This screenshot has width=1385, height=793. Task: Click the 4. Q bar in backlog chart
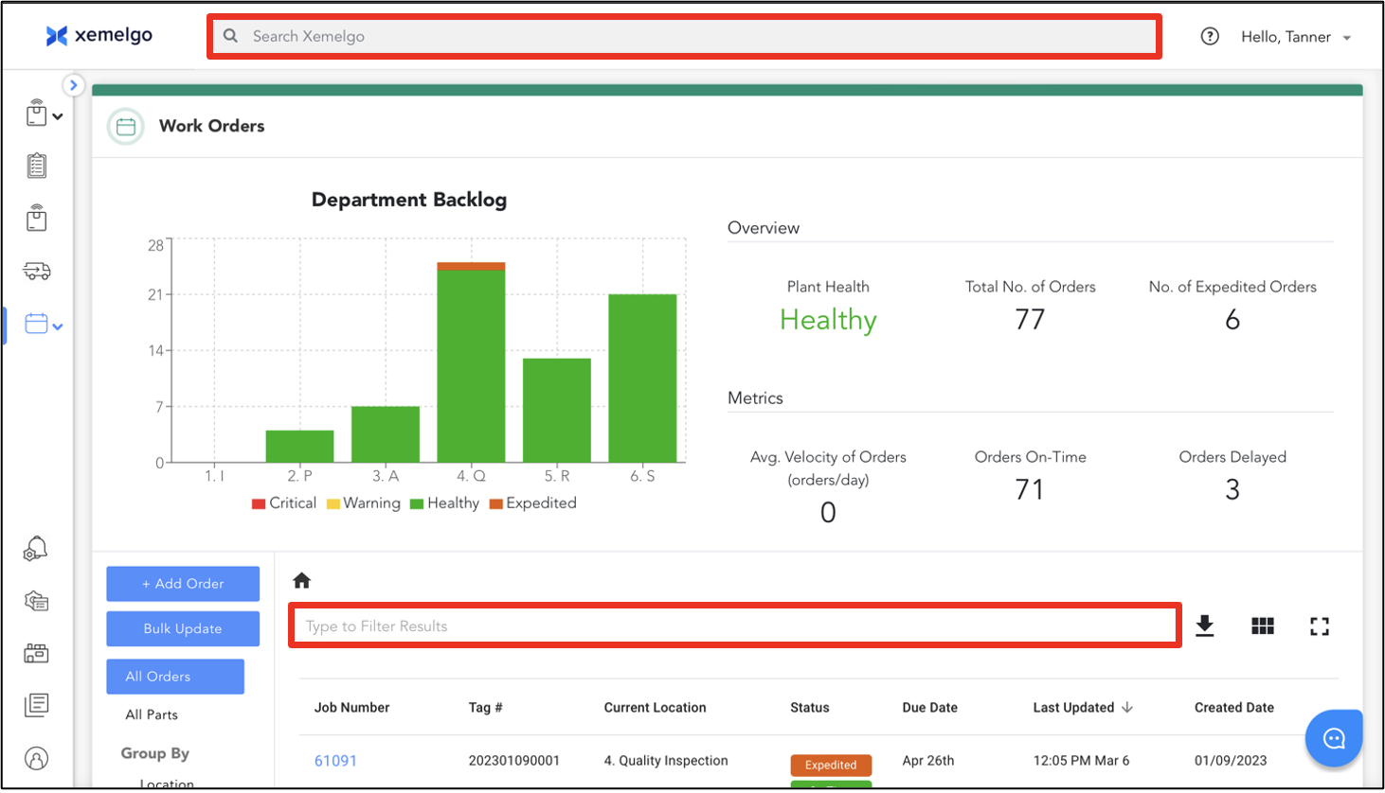point(471,362)
